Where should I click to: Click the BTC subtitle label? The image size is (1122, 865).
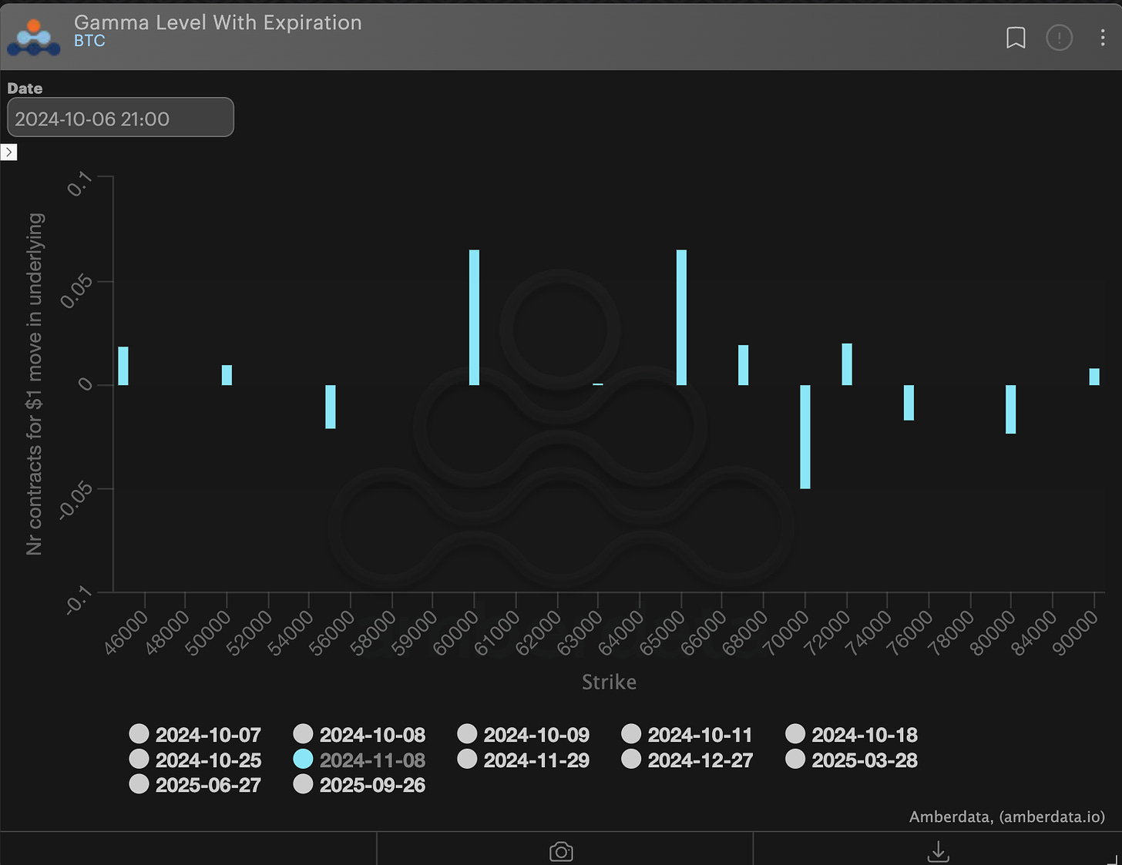89,41
